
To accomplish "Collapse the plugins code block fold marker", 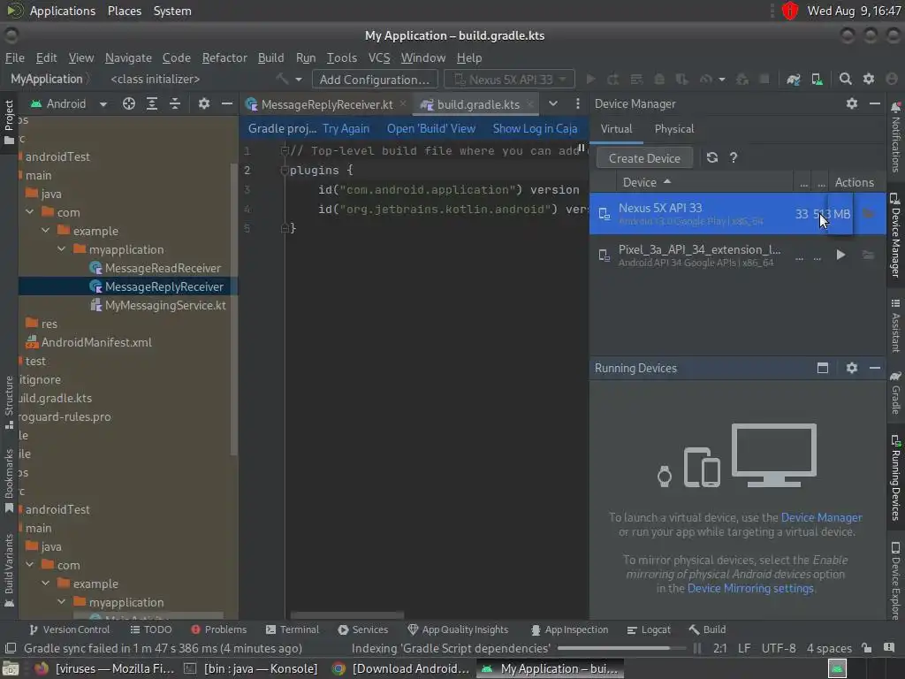I will pos(284,171).
